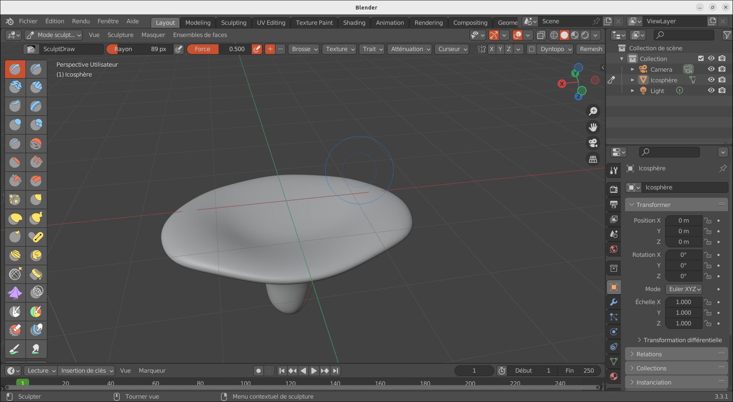The width and height of the screenshot is (733, 402).
Task: Select the Cloth brush tool
Action: tap(15, 293)
